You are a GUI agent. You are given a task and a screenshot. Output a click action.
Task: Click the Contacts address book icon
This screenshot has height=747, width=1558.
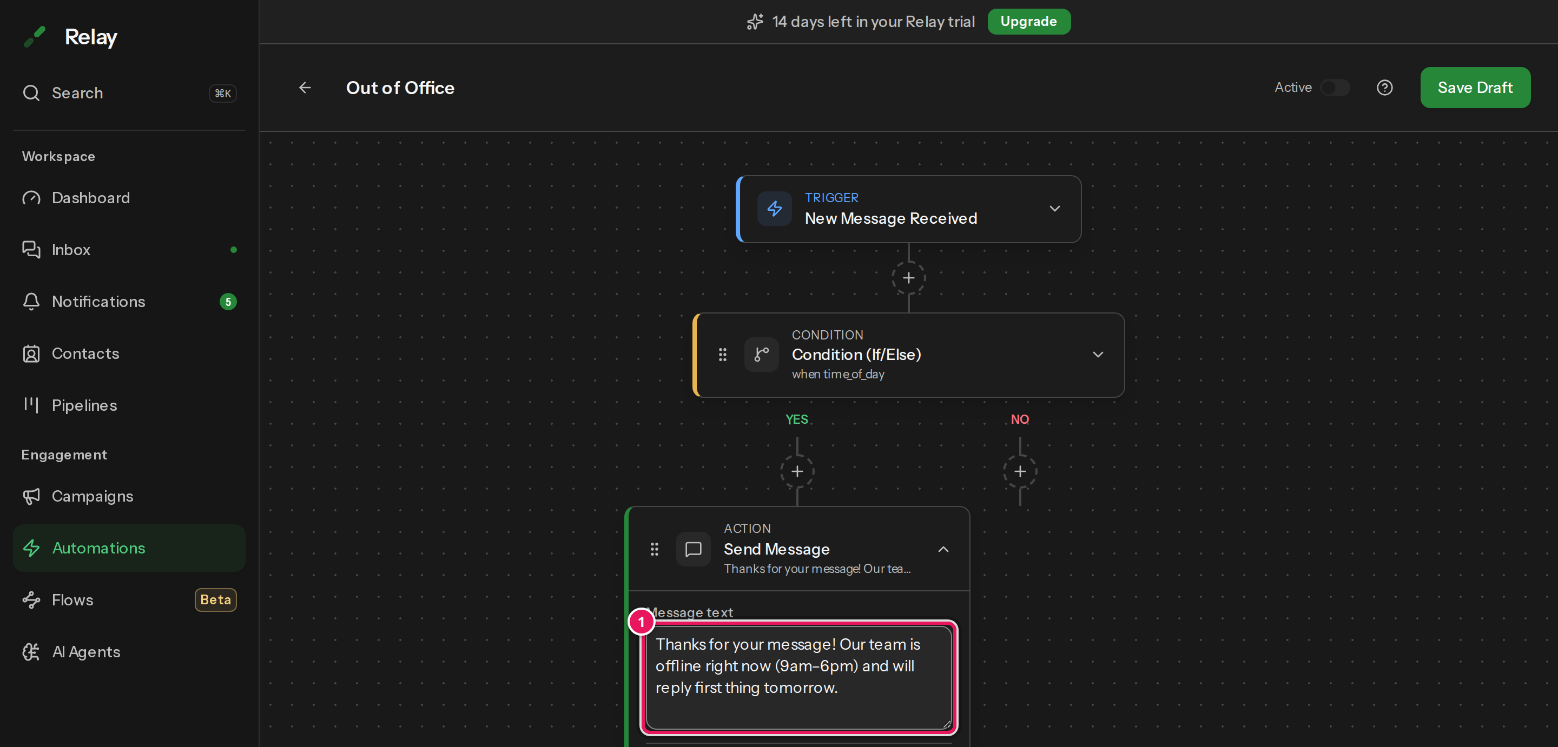[x=31, y=354]
